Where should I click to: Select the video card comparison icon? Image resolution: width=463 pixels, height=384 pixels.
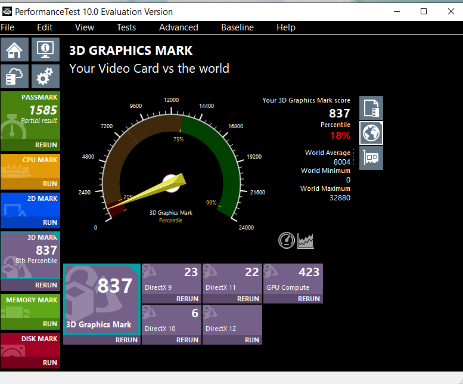371,158
